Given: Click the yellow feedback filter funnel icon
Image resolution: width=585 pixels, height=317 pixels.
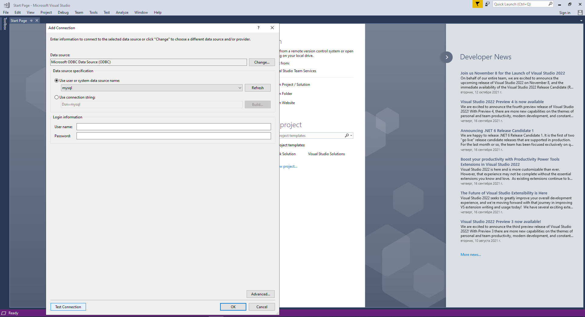Looking at the screenshot, I should click(477, 4).
